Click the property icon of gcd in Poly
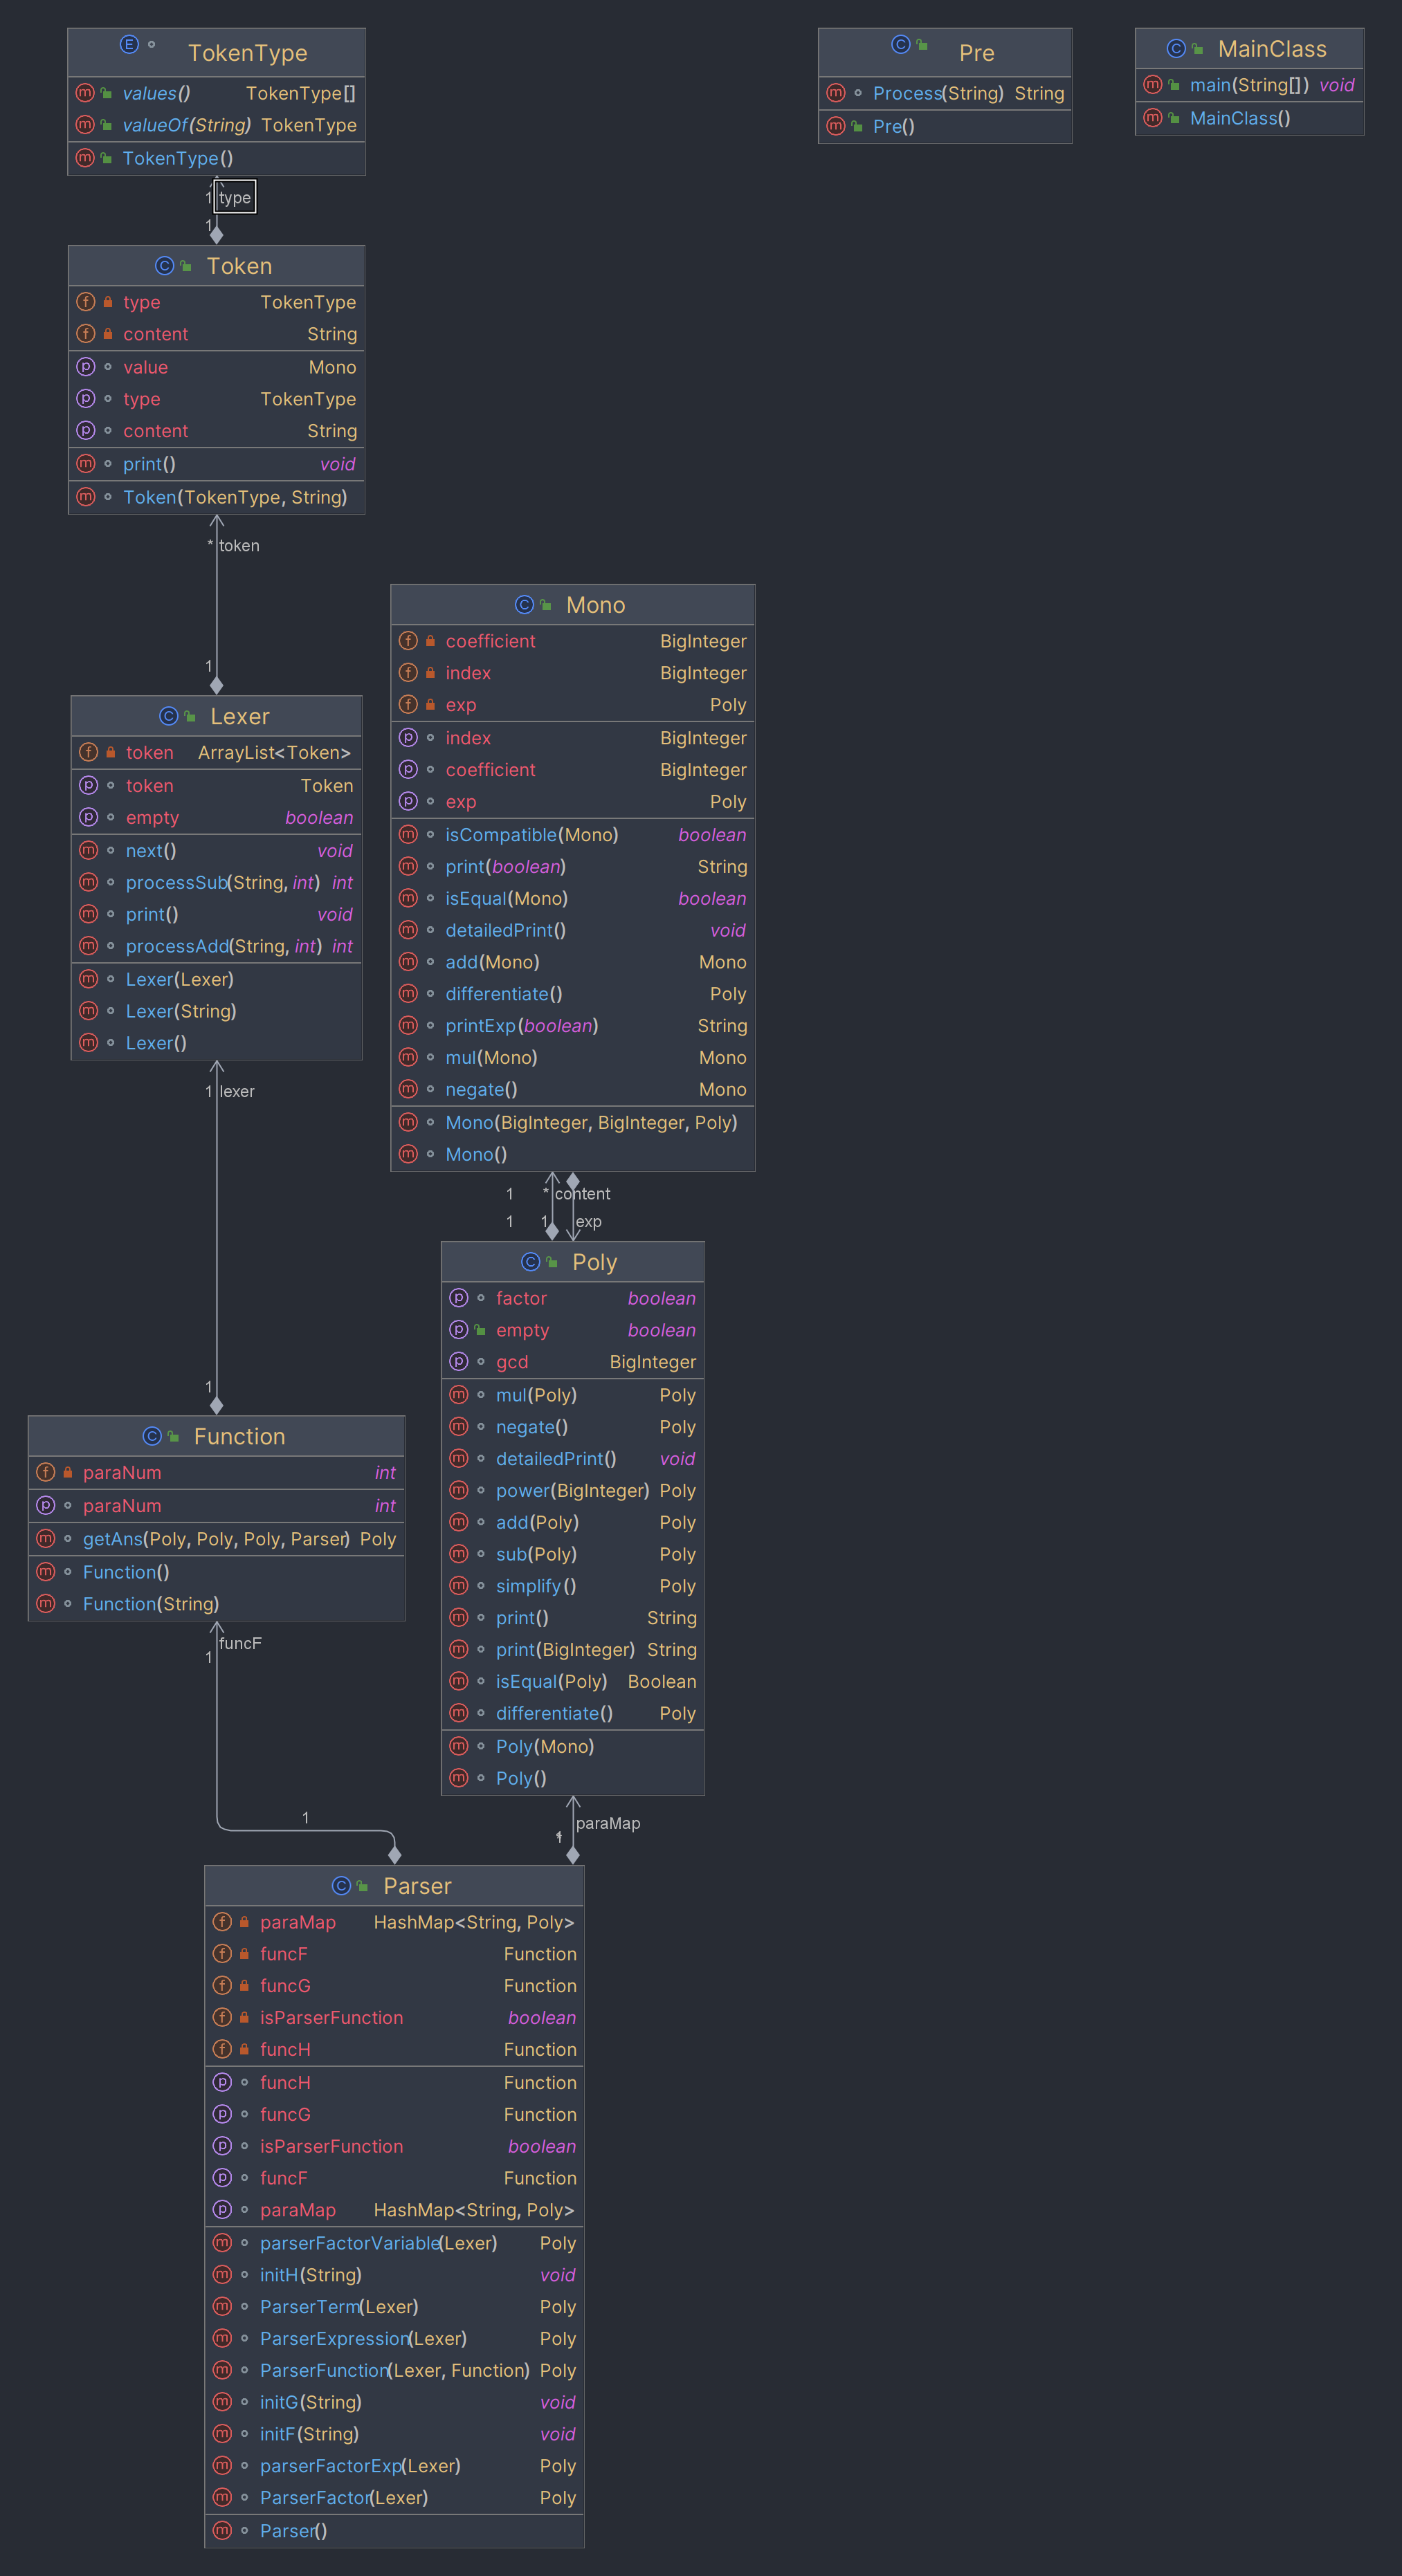 (459, 1361)
